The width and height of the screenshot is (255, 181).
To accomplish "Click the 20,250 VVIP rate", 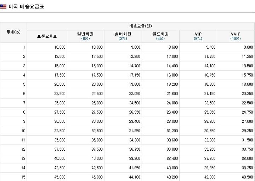I will point(247,93).
